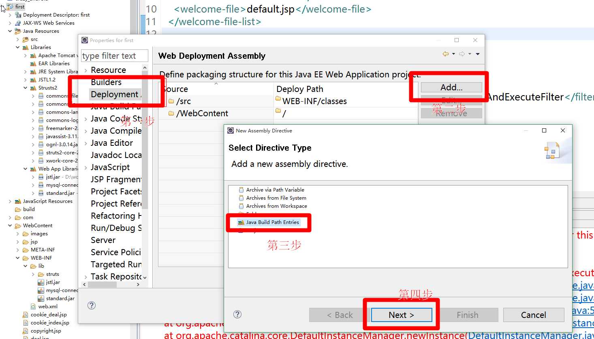Select copyright.jsp file
Image resolution: width=594 pixels, height=339 pixels.
pyautogui.click(x=46, y=331)
